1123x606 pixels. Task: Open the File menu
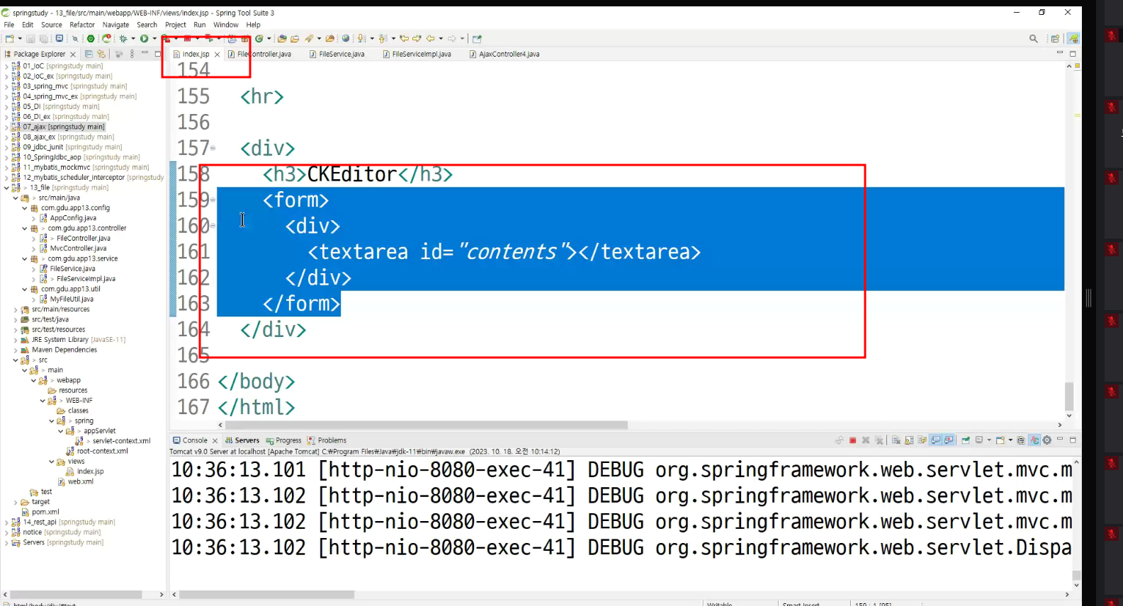9,25
